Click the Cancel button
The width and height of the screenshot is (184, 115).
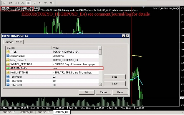[x=103, y=92]
